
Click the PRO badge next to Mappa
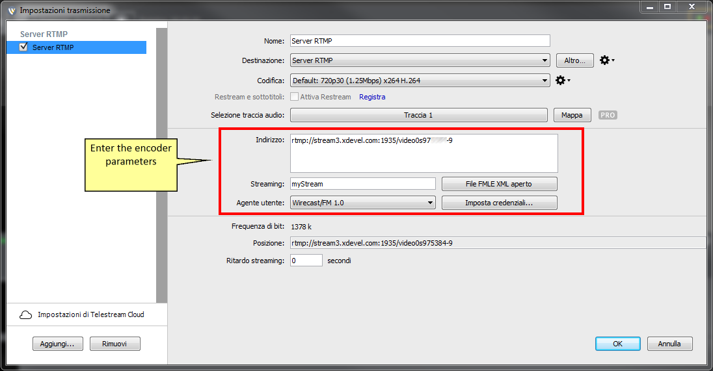point(608,116)
